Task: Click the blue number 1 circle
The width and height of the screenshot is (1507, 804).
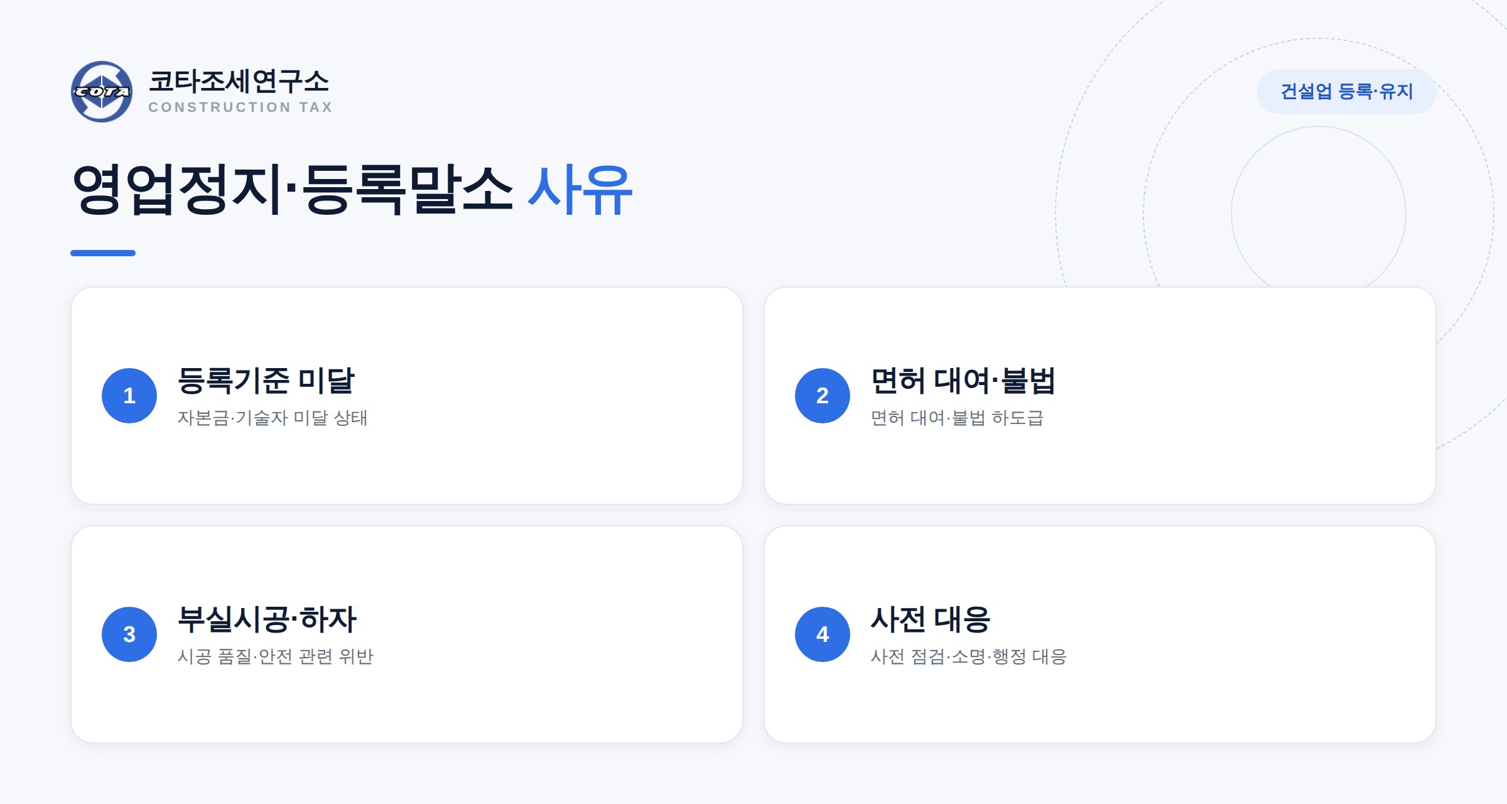Action: point(129,396)
